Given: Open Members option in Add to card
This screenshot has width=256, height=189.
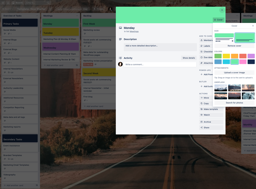Looking at the screenshot, I should (x=206, y=40).
